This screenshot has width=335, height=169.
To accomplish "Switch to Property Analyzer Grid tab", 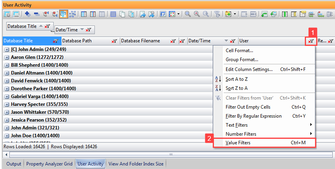I will coord(49,164).
